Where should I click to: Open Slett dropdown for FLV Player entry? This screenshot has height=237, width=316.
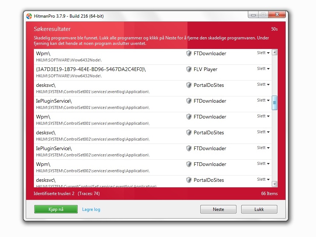pos(263,69)
